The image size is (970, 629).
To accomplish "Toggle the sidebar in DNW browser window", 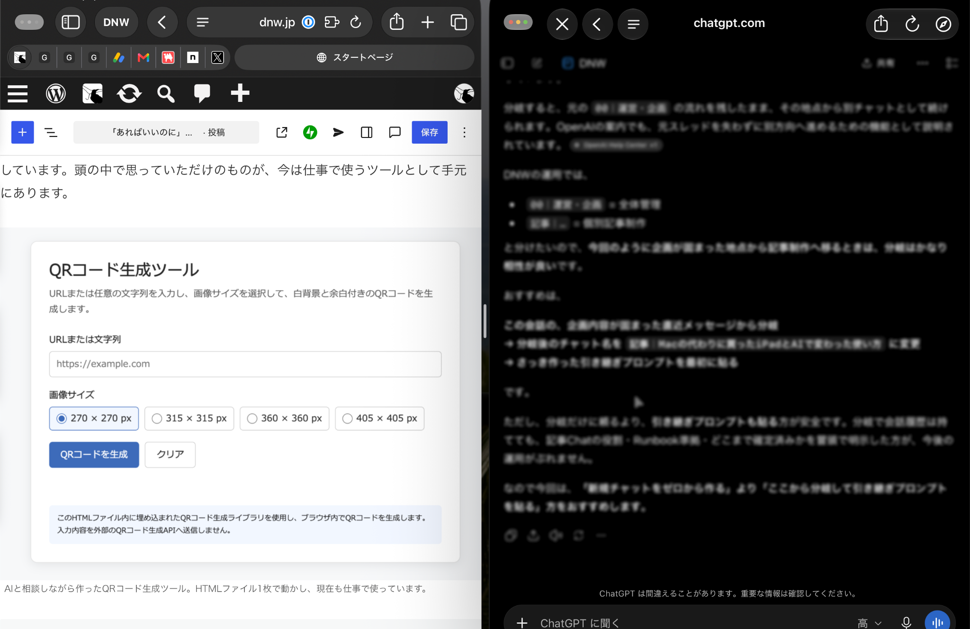I will tap(71, 22).
